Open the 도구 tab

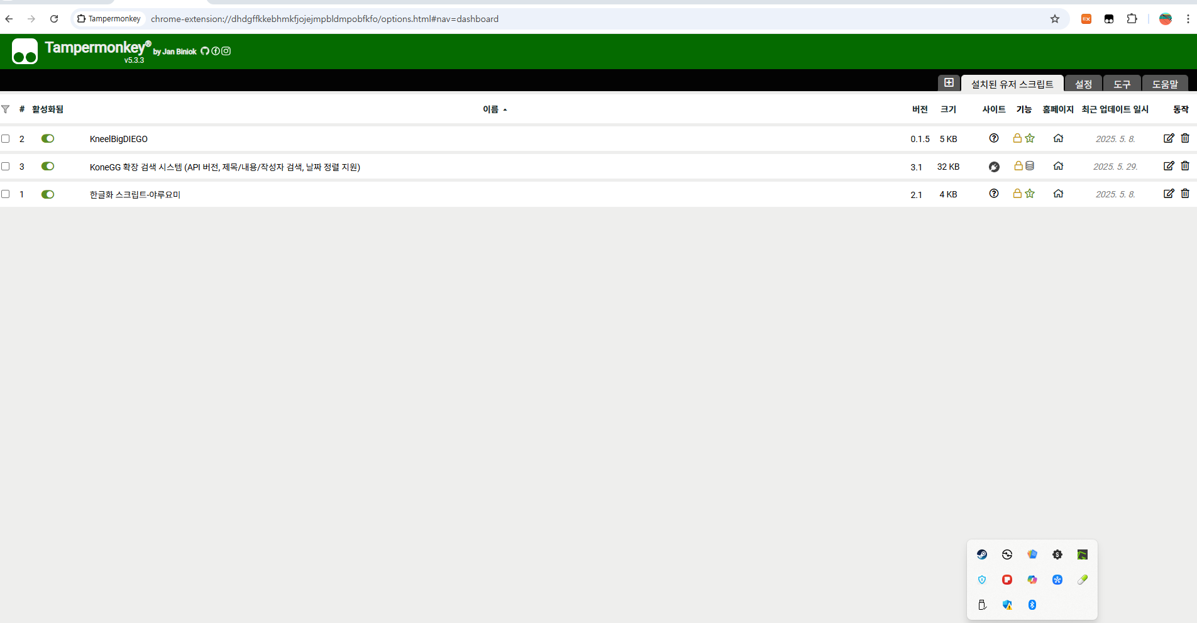[1122, 84]
